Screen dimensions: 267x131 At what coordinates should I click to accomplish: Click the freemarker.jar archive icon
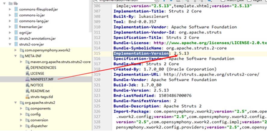16,27
